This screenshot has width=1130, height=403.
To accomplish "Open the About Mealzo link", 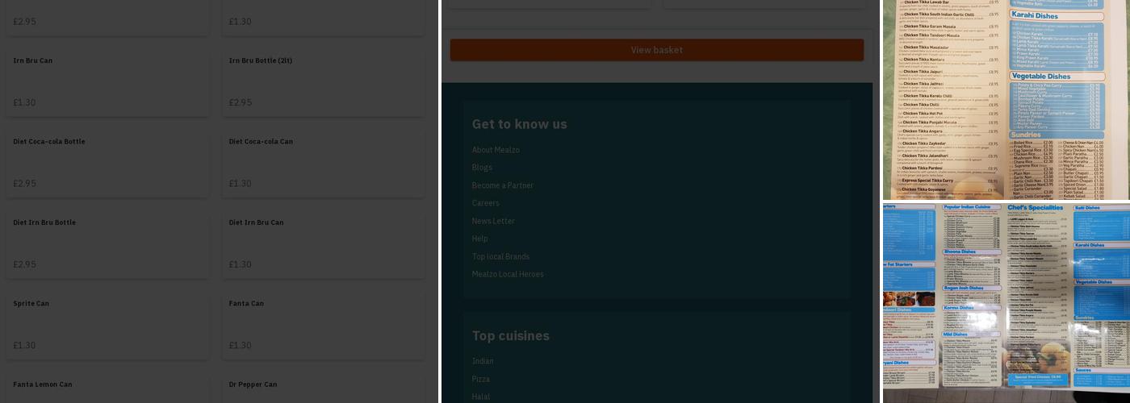I will tap(496, 150).
